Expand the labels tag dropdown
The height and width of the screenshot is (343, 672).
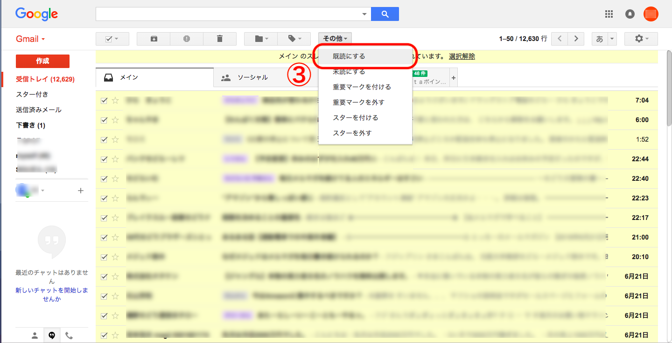coord(294,39)
